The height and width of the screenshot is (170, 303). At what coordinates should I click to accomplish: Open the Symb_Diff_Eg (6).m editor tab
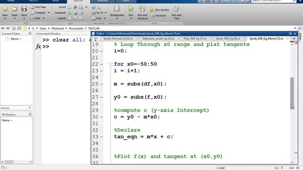pyautogui.click(x=228, y=39)
